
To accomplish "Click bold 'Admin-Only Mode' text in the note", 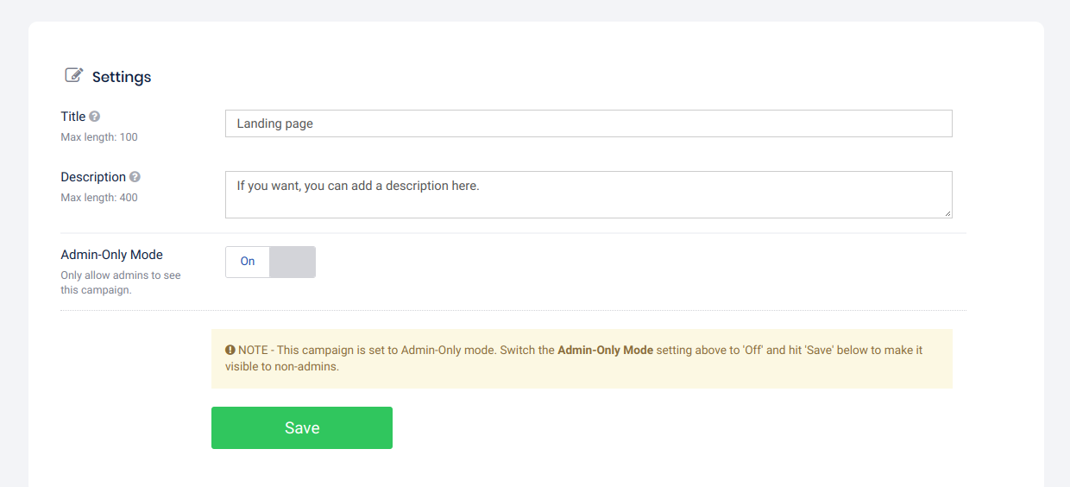I will (x=606, y=351).
